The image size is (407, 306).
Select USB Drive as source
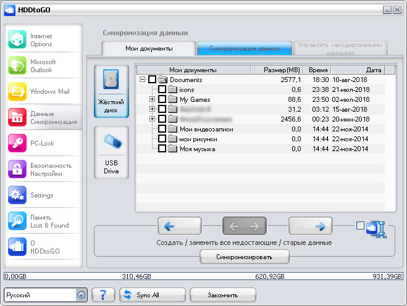pos(111,152)
